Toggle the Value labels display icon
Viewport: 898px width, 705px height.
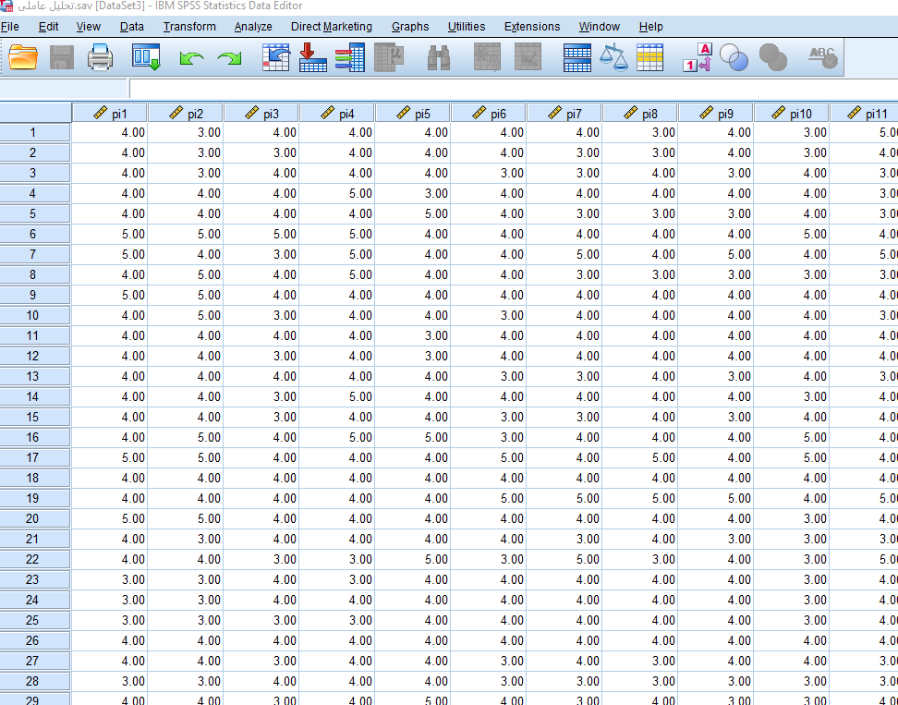click(698, 58)
